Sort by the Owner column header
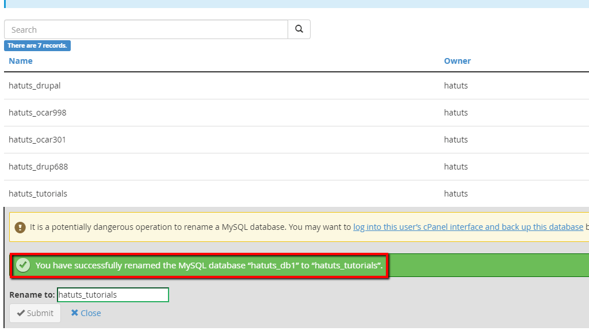This screenshot has height=331, width=589. pos(457,61)
